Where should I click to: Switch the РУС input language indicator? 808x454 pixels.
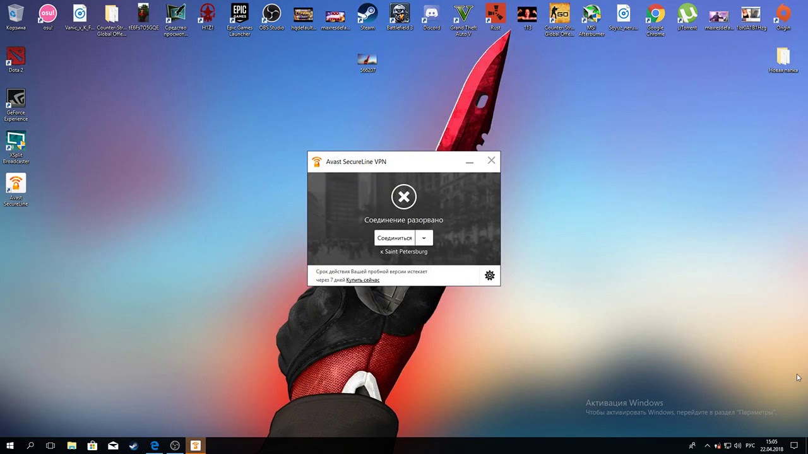(x=751, y=446)
